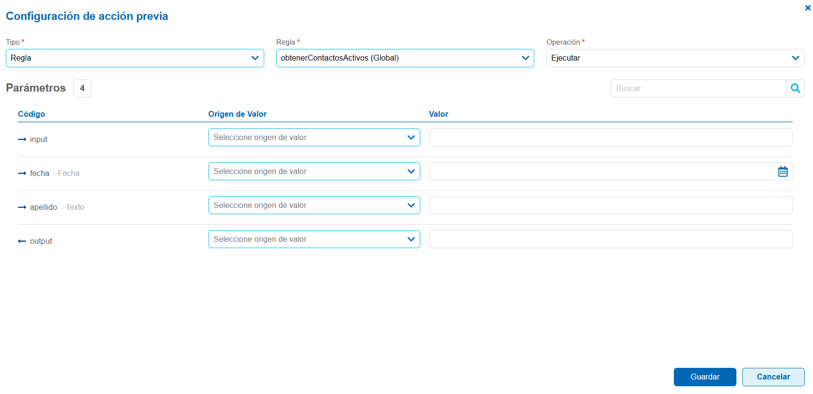813x394 pixels.
Task: Click the 'output' parameter name
Action: coord(41,241)
